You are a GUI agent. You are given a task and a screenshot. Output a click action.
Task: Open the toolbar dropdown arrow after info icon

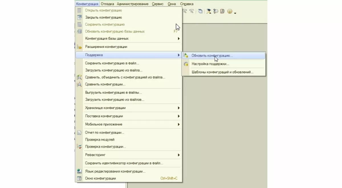click(235, 13)
